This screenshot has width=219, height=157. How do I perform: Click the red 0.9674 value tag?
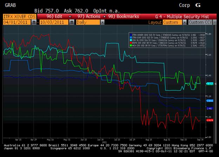[210, 120]
